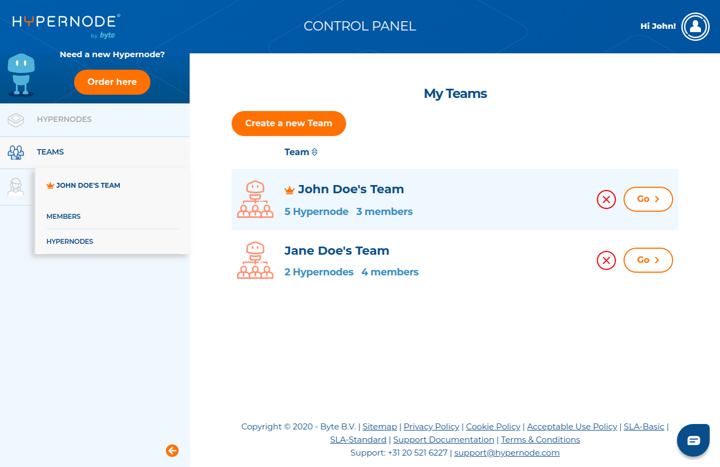Image resolution: width=720 pixels, height=467 pixels.
Task: Open the Privacy Policy footer link
Action: 431,427
